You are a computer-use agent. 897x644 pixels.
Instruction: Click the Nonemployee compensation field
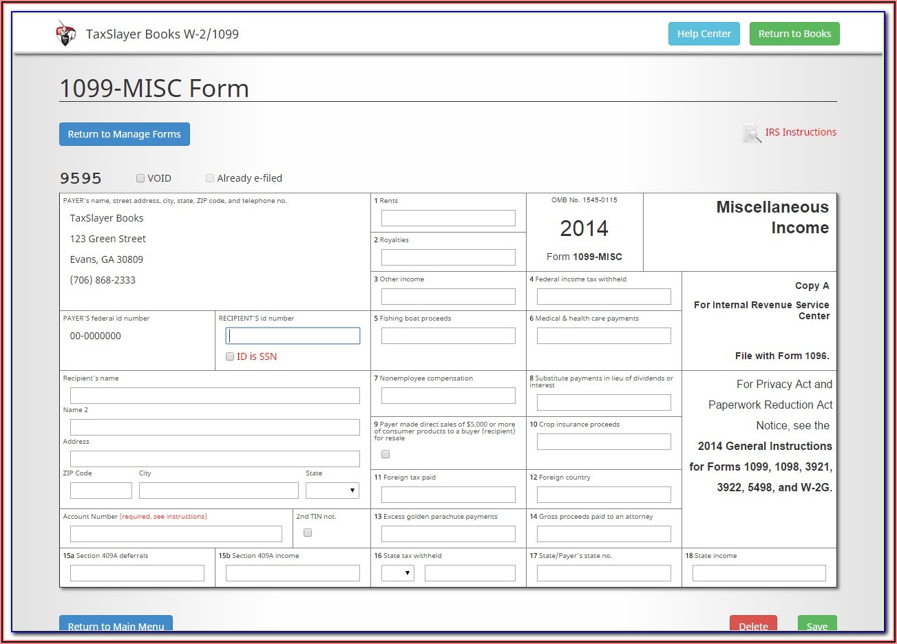pyautogui.click(x=448, y=396)
